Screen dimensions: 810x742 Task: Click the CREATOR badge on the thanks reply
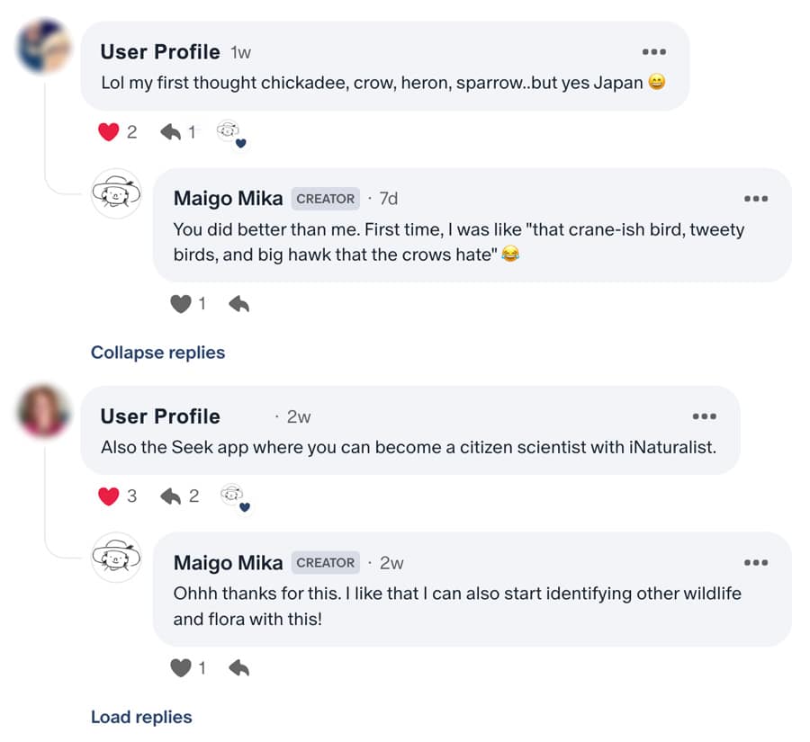coord(326,562)
